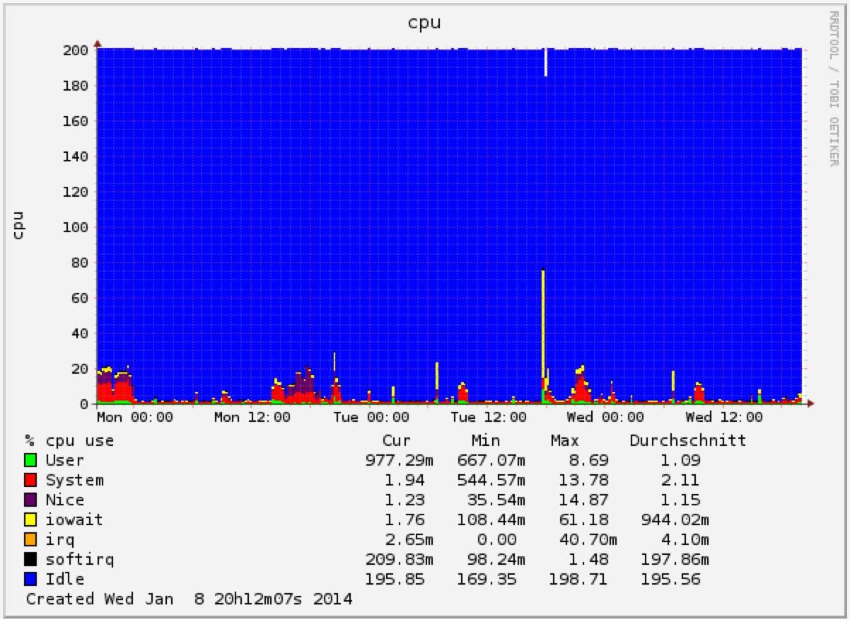Click the 'cpu' chart title
This screenshot has width=850, height=620.
(424, 23)
